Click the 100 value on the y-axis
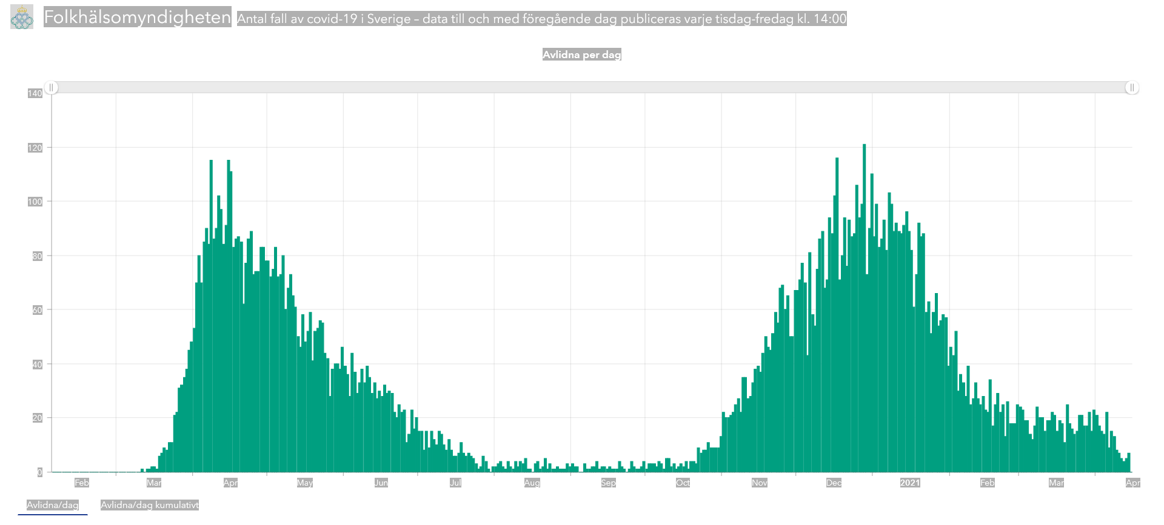This screenshot has width=1164, height=525. click(35, 202)
